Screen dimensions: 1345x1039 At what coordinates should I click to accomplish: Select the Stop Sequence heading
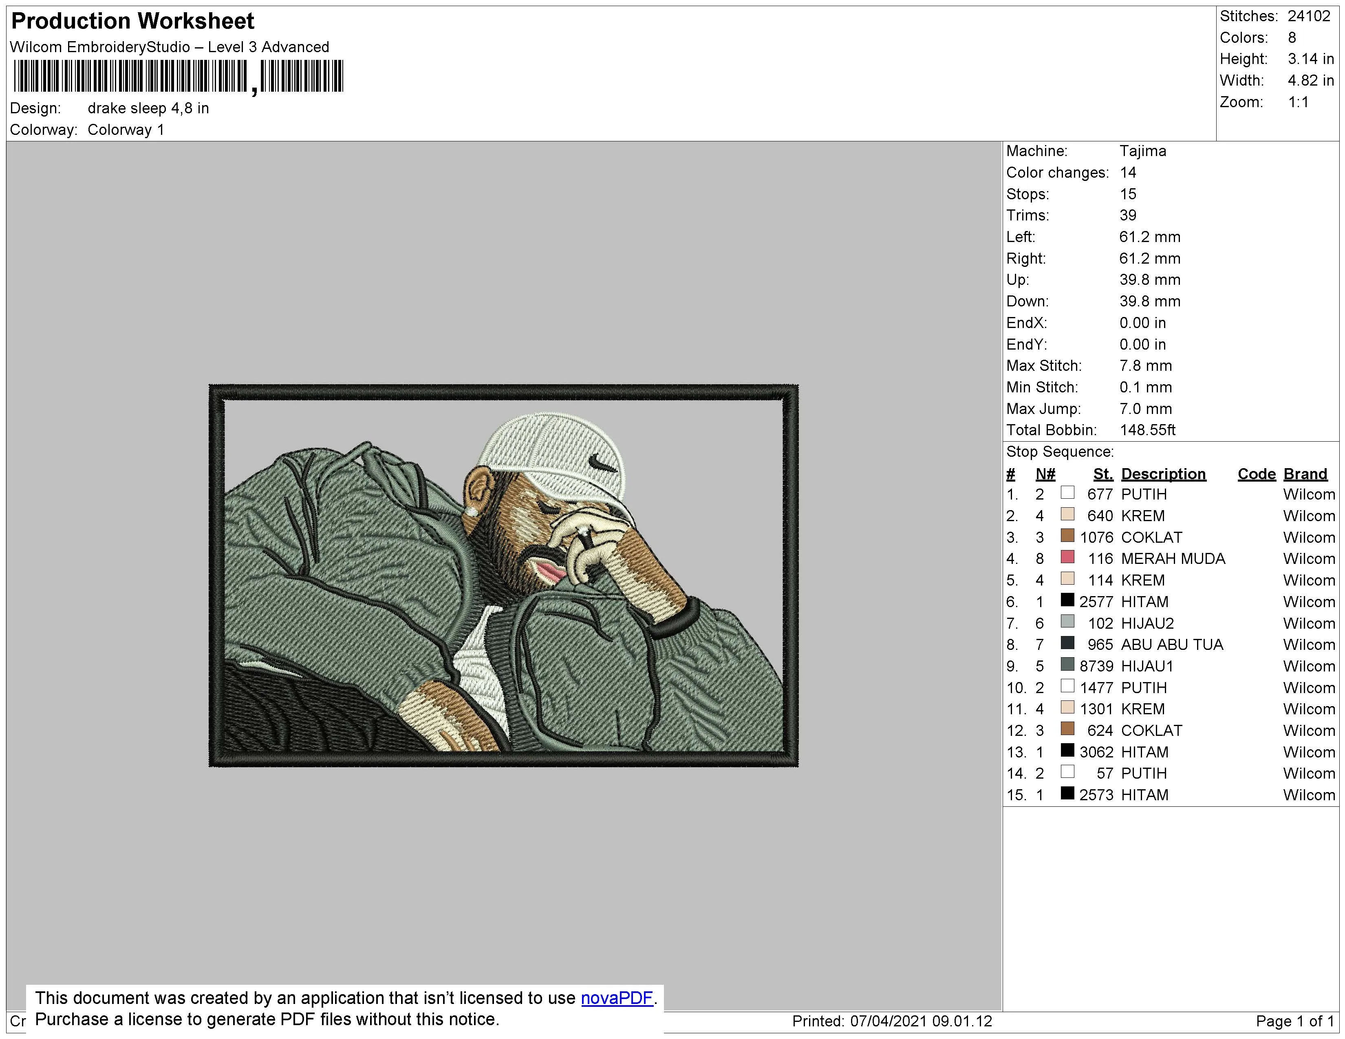coord(1060,452)
